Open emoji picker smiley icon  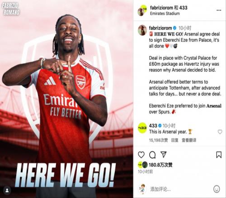tap(217, 189)
